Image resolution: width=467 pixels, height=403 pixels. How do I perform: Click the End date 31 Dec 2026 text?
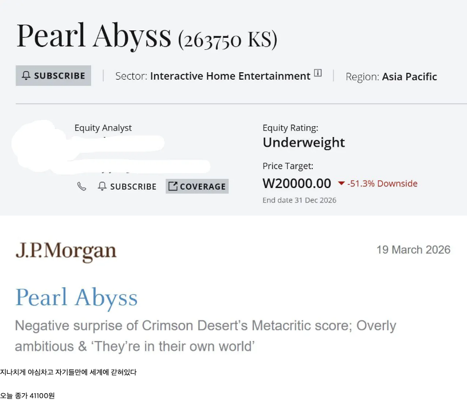tap(299, 200)
